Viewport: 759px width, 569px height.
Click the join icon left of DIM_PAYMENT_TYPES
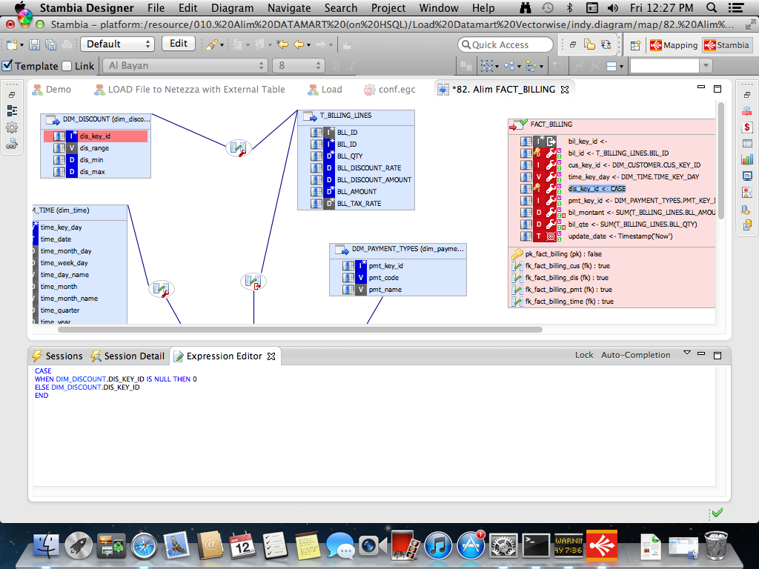pyautogui.click(x=253, y=281)
